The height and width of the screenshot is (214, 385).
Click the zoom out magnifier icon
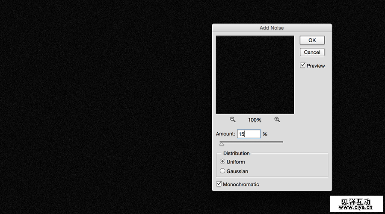233,120
